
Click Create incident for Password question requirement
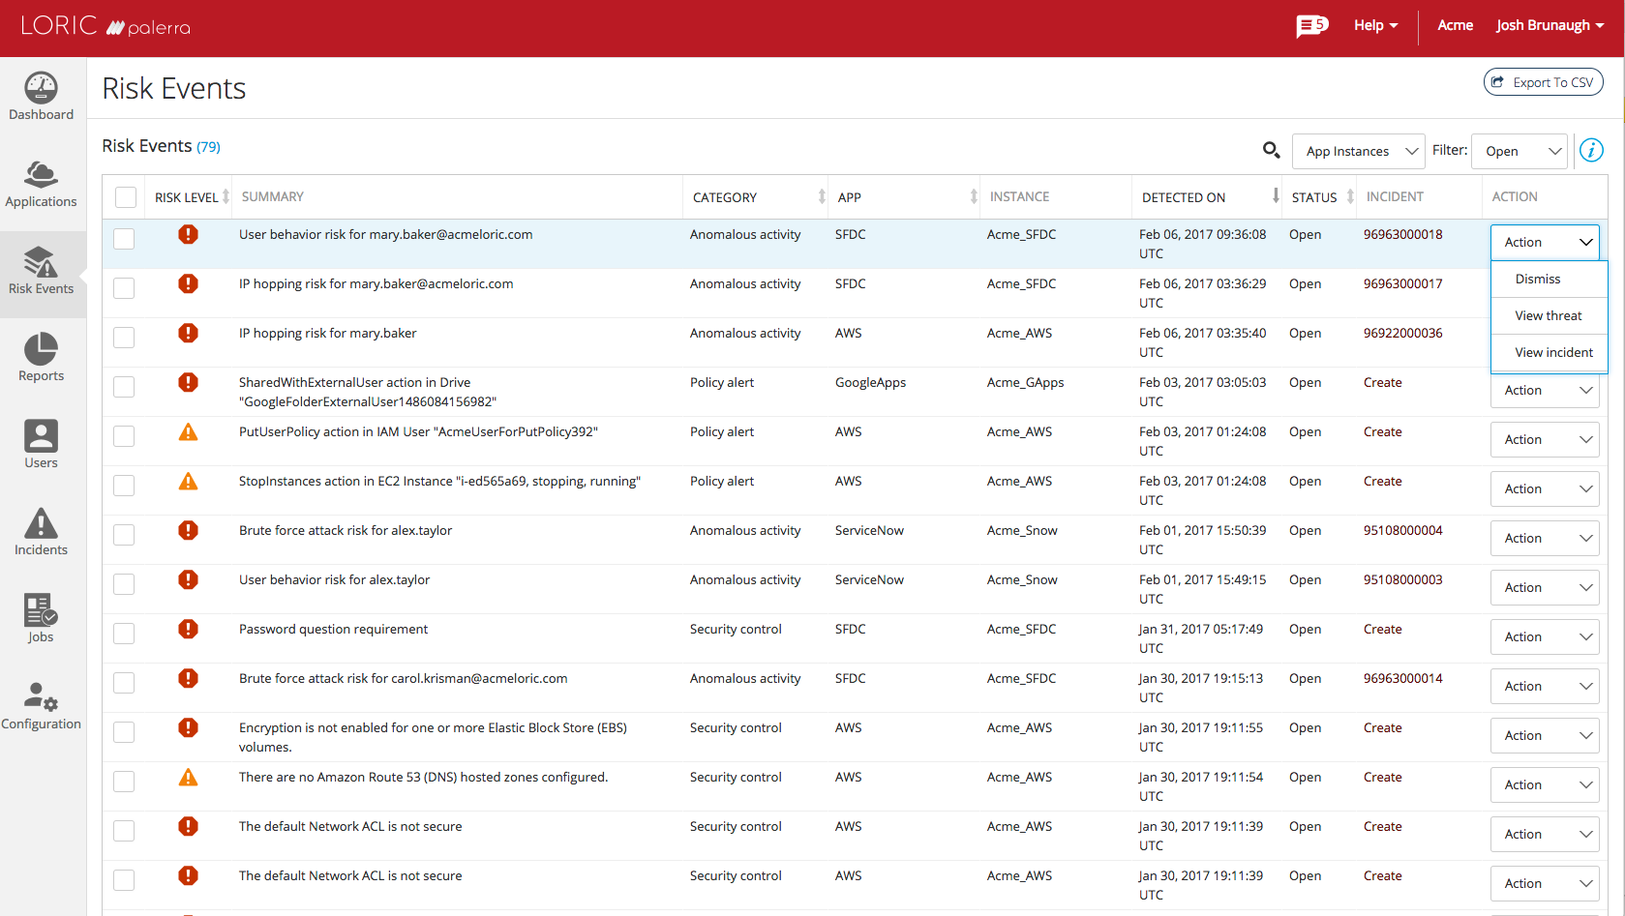click(1382, 629)
